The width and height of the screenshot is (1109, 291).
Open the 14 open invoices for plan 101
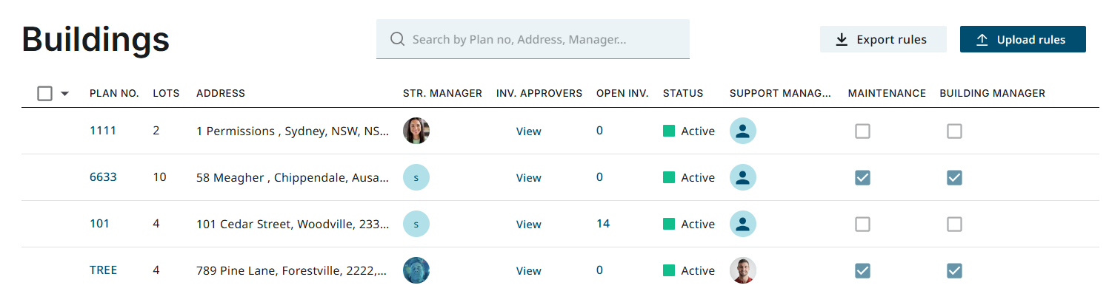[603, 223]
